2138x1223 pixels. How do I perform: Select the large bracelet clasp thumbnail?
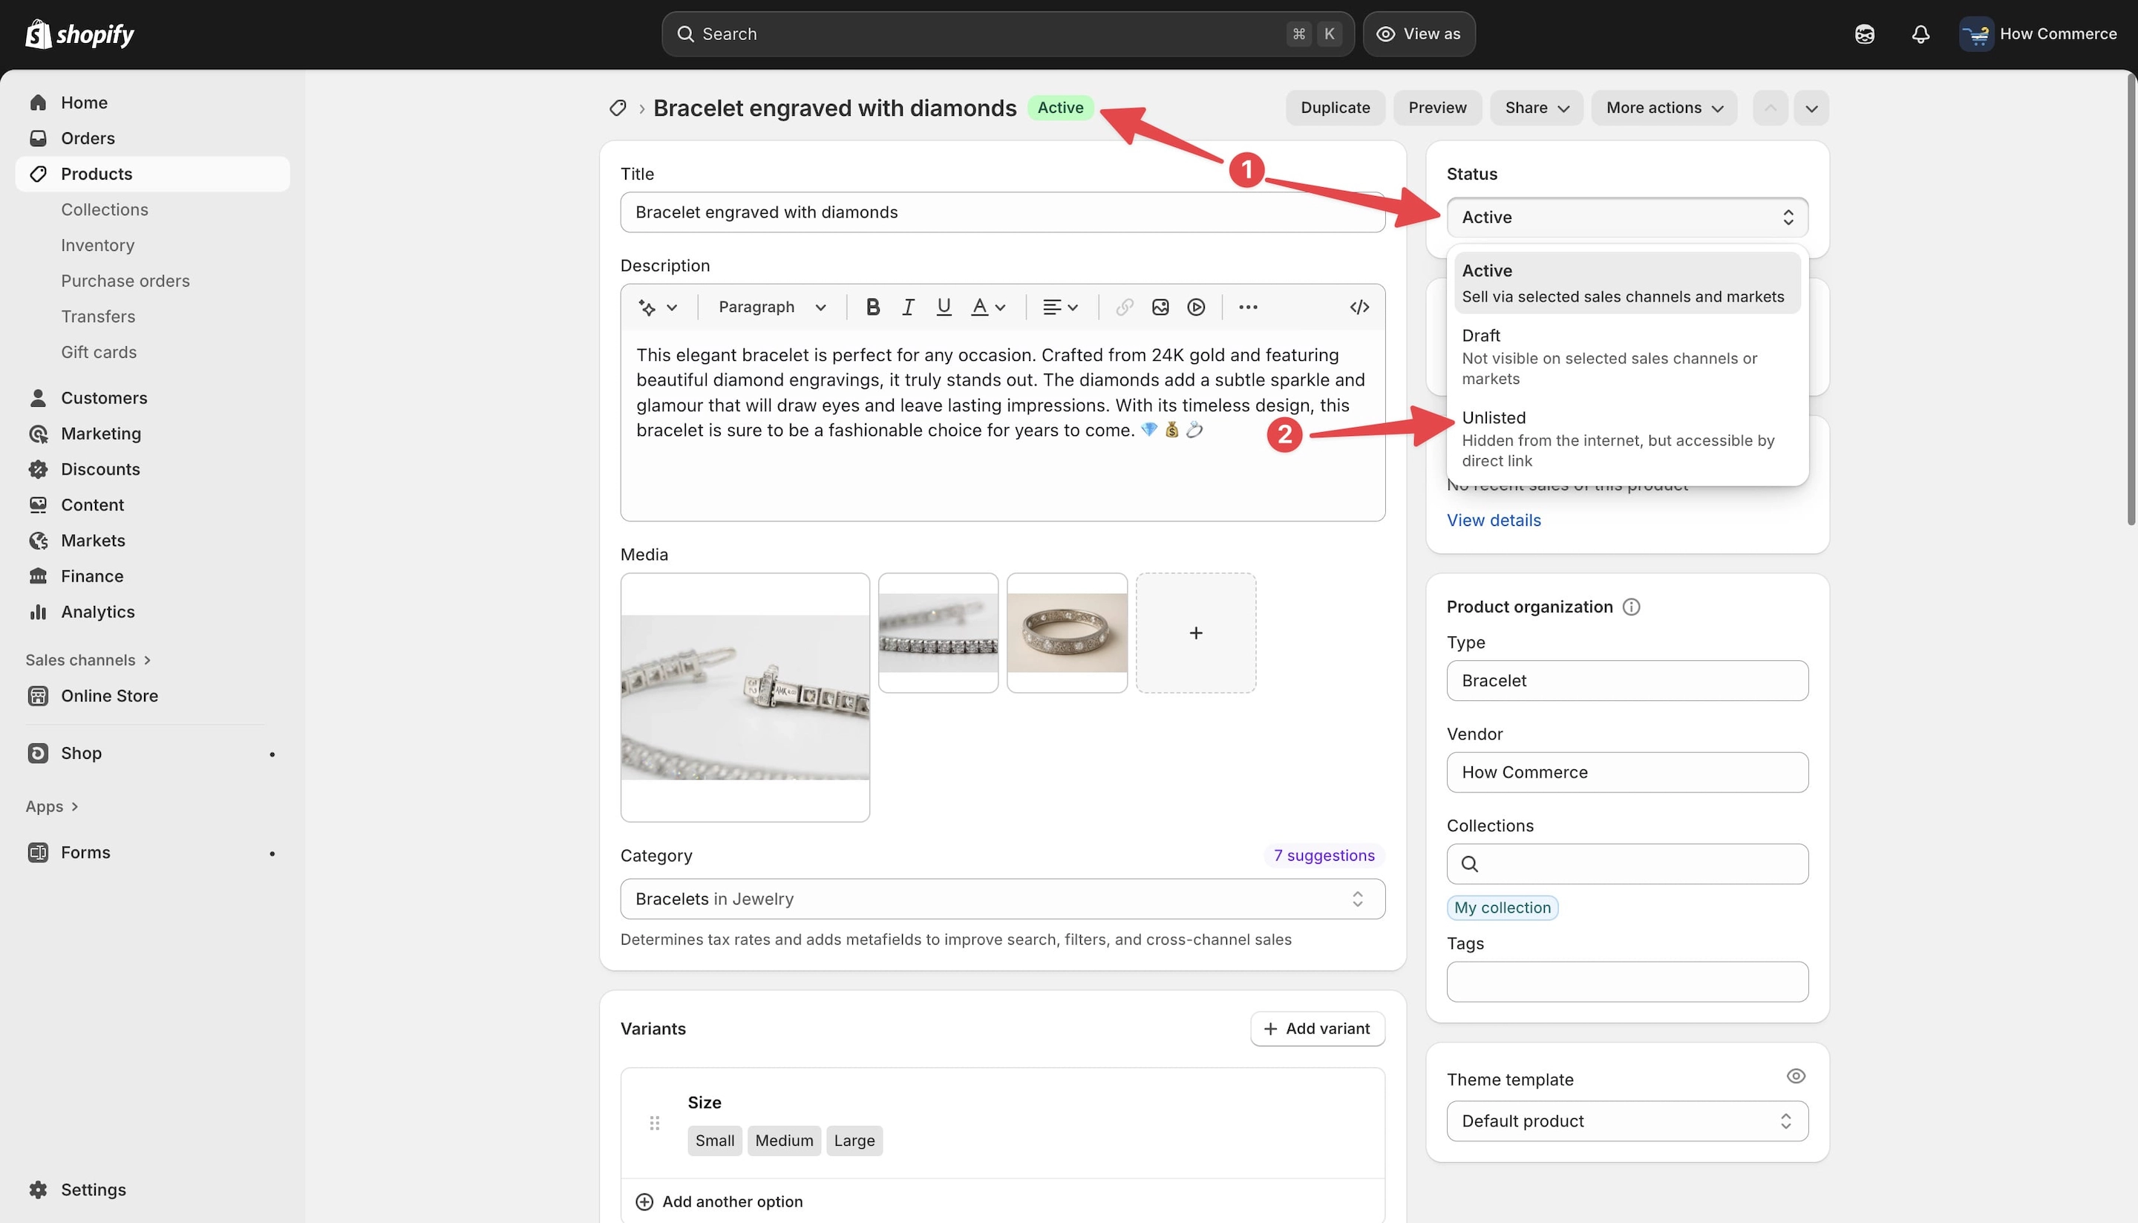745,698
